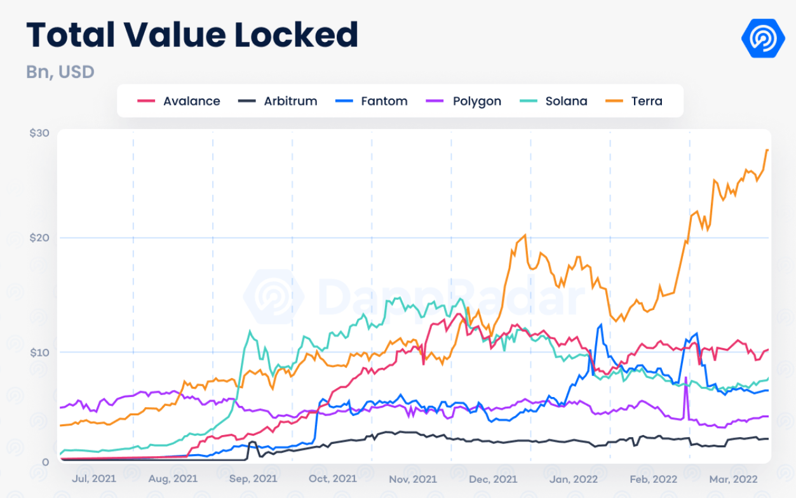Toggle the Avalance series in legend
796x498 pixels.
(x=179, y=101)
